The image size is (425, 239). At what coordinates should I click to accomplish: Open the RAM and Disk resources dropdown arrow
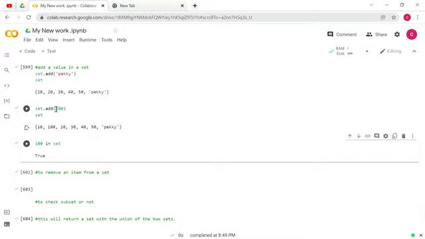367,51
